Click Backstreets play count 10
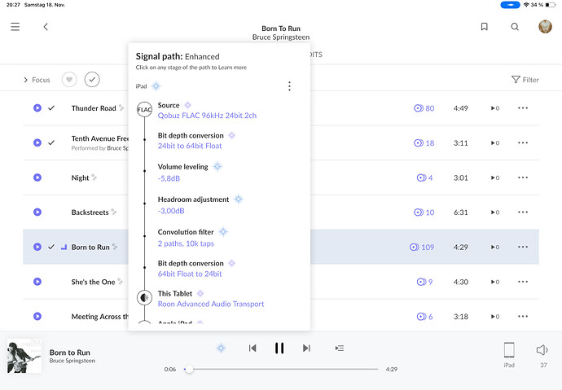 pos(424,213)
